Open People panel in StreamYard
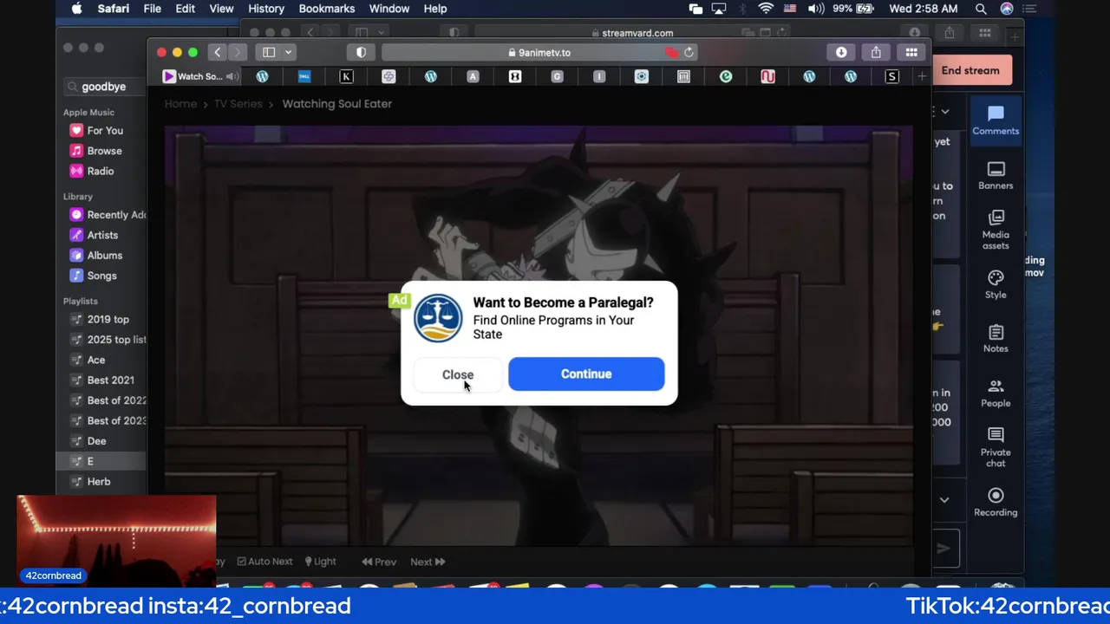Image resolution: width=1110 pixels, height=624 pixels. [996, 393]
